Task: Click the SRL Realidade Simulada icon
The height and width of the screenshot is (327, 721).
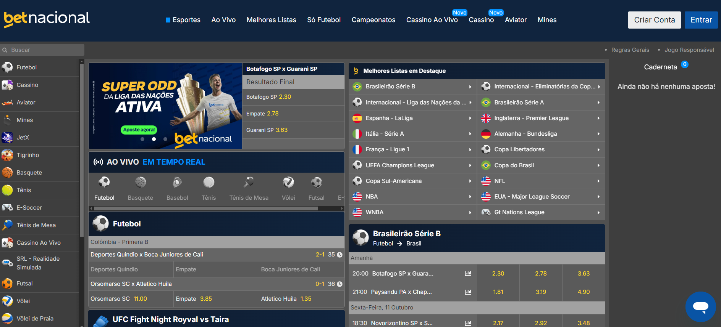Action: [x=7, y=263]
